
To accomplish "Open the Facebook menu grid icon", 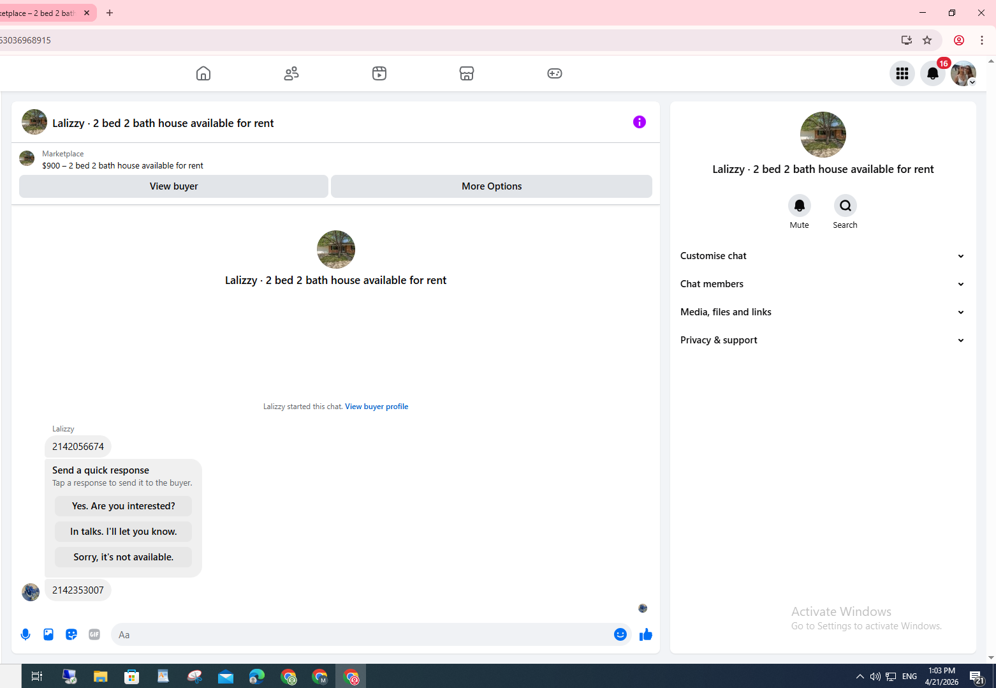I will tap(902, 73).
